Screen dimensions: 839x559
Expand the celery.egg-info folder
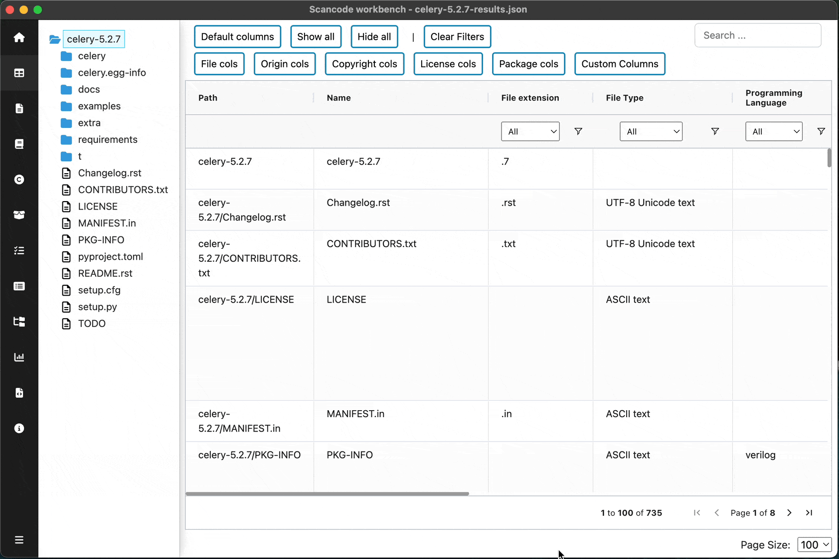pyautogui.click(x=66, y=73)
